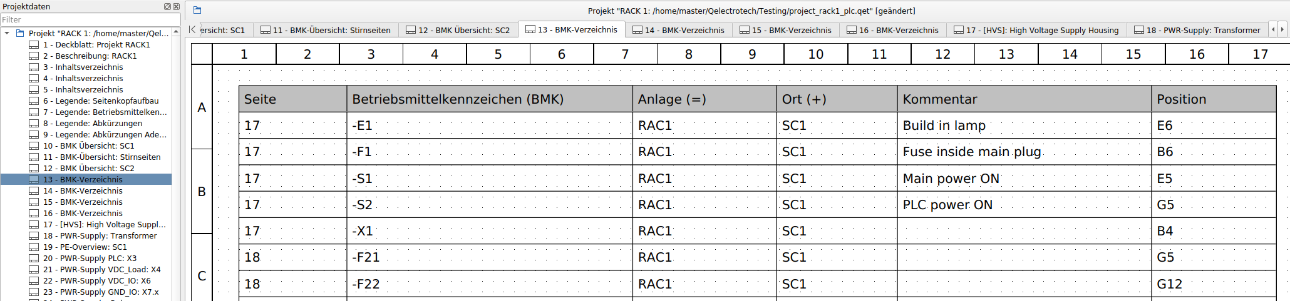This screenshot has height=301, width=1290.
Task: Collapse the Projekt "RACK 1" tree node
Action: click(7, 33)
